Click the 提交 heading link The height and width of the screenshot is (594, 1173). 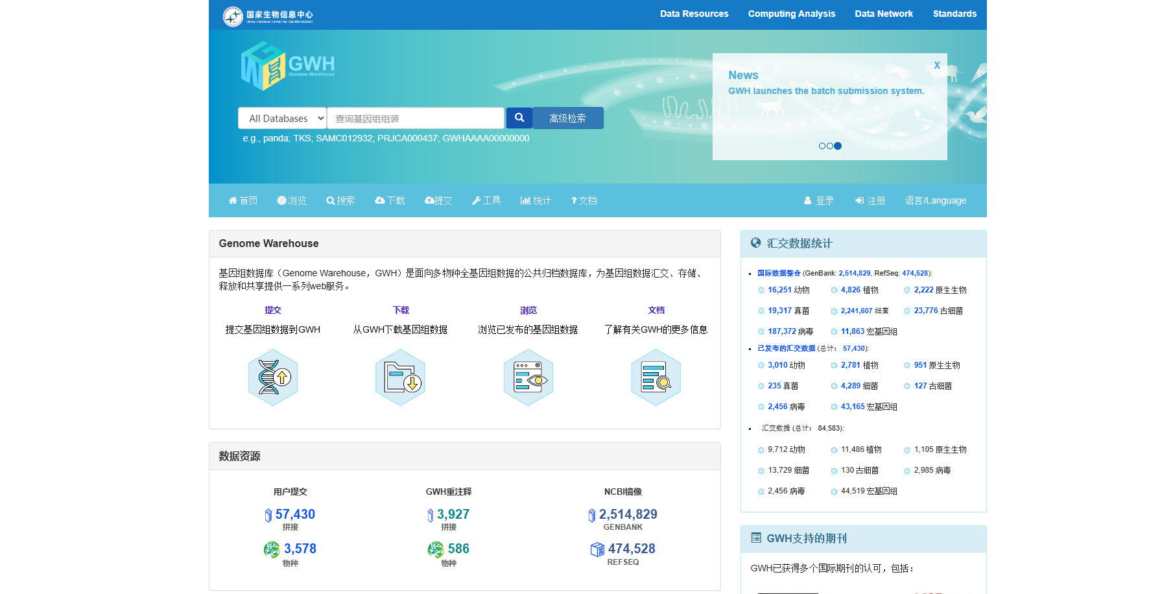point(273,310)
